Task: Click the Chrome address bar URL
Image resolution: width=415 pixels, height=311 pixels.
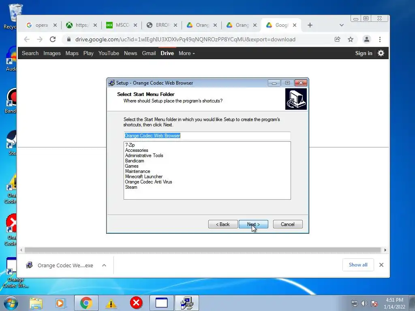Action: (x=185, y=39)
